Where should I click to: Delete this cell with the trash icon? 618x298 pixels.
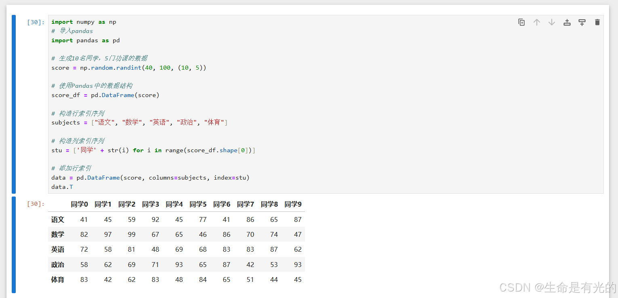click(597, 22)
